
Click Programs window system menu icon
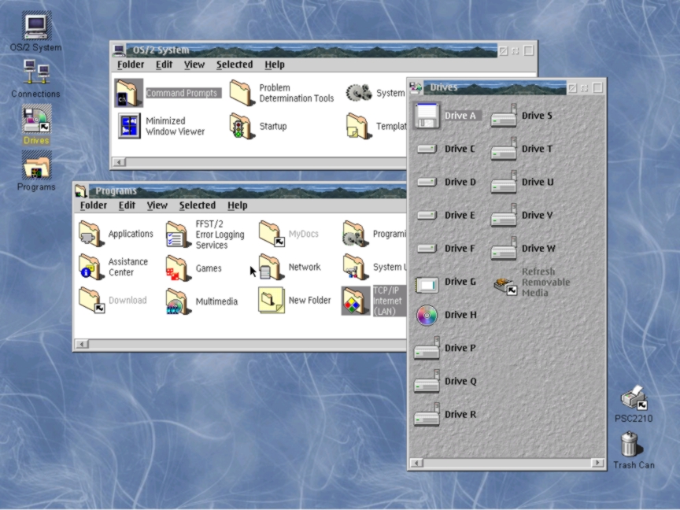coord(81,190)
